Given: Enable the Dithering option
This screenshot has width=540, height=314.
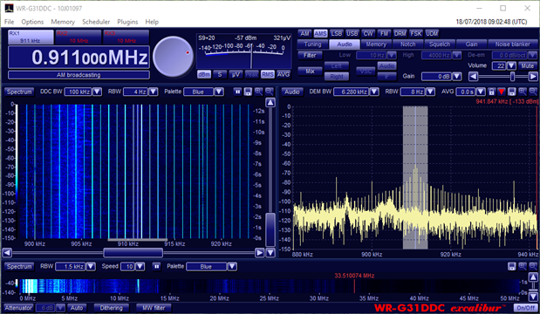Looking at the screenshot, I should coord(111,308).
